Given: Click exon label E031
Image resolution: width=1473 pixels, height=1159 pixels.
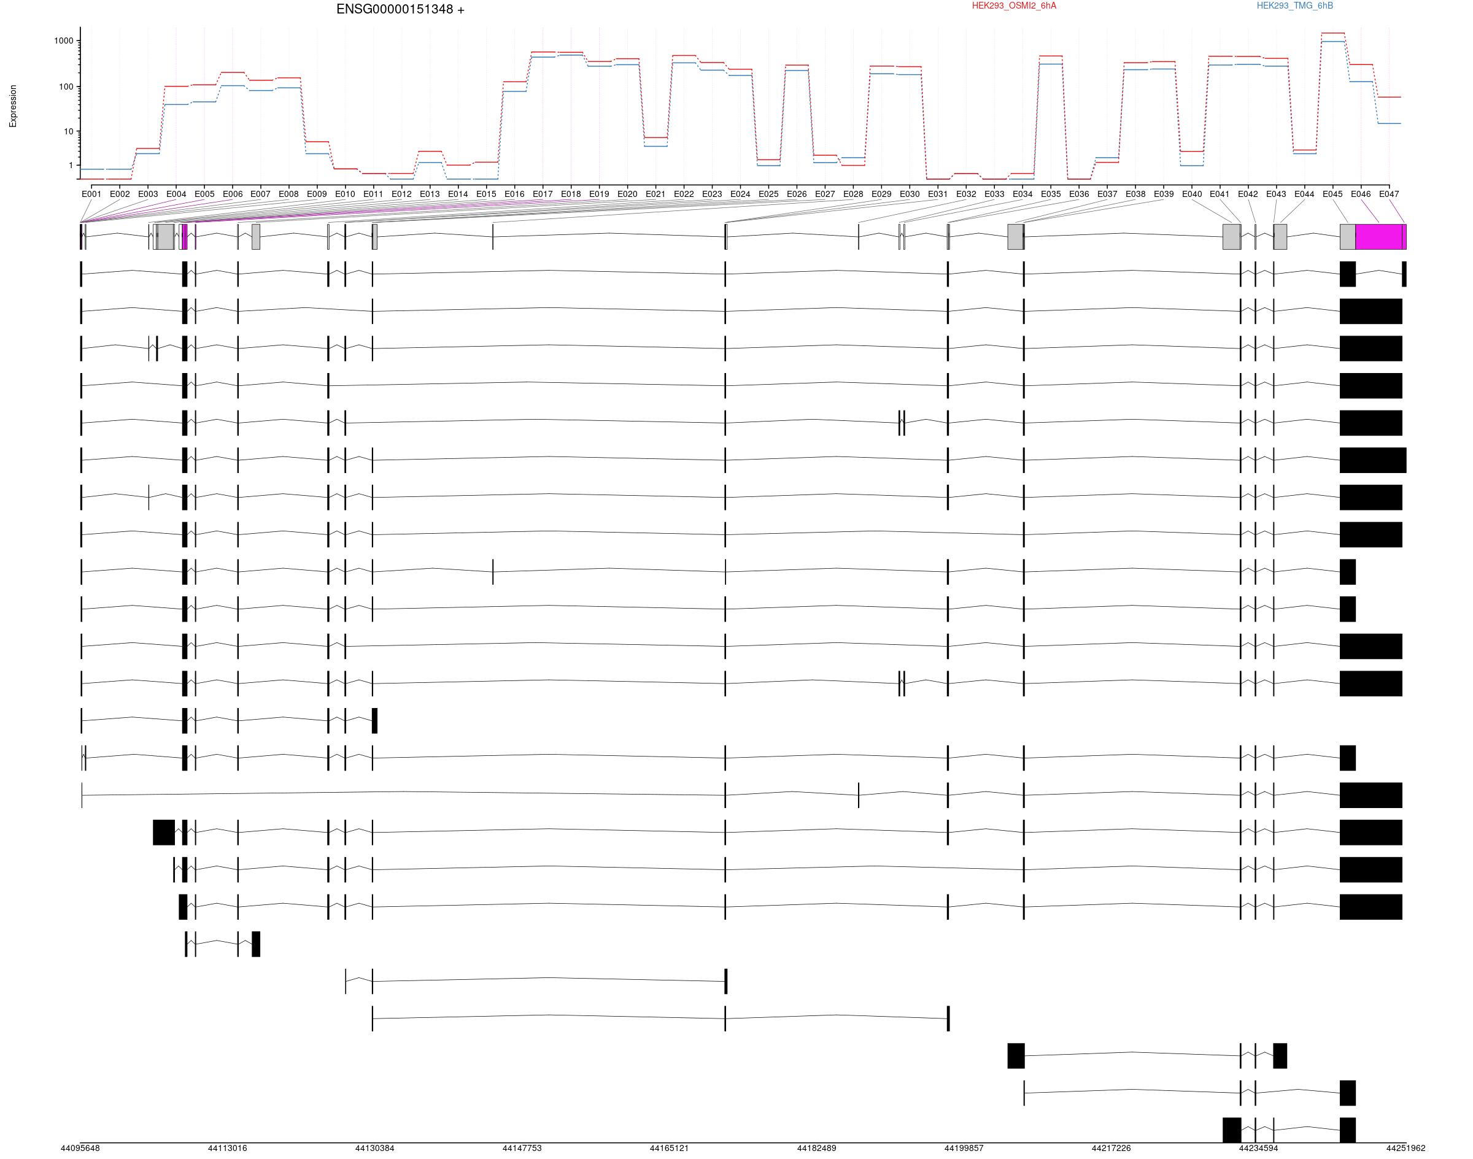Looking at the screenshot, I should (938, 194).
